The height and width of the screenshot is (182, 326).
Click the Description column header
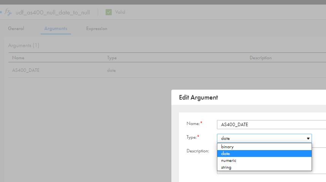coord(261,58)
